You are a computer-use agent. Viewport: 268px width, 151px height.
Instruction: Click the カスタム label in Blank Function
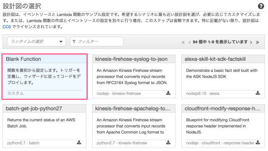click(x=15, y=93)
